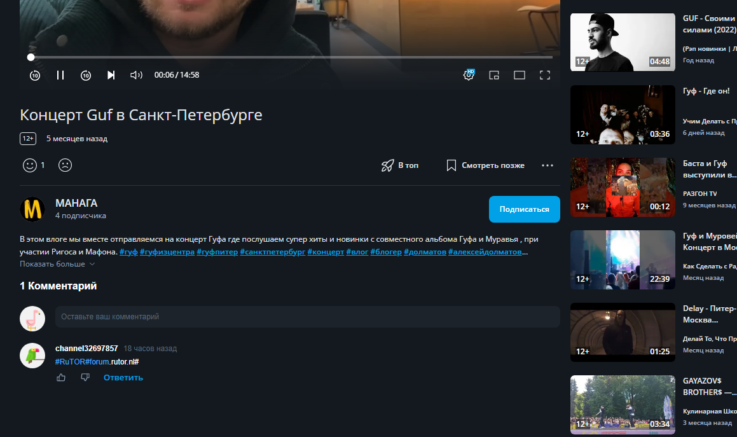Image resolution: width=737 pixels, height=437 pixels.
Task: Open the #алексейдолматов hashtag
Action: click(485, 252)
